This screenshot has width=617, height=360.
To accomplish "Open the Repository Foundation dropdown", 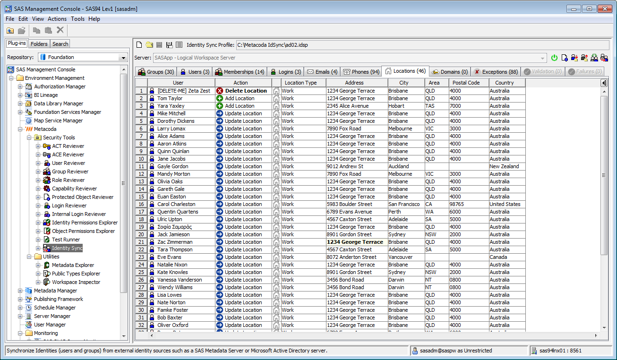I will coord(124,57).
